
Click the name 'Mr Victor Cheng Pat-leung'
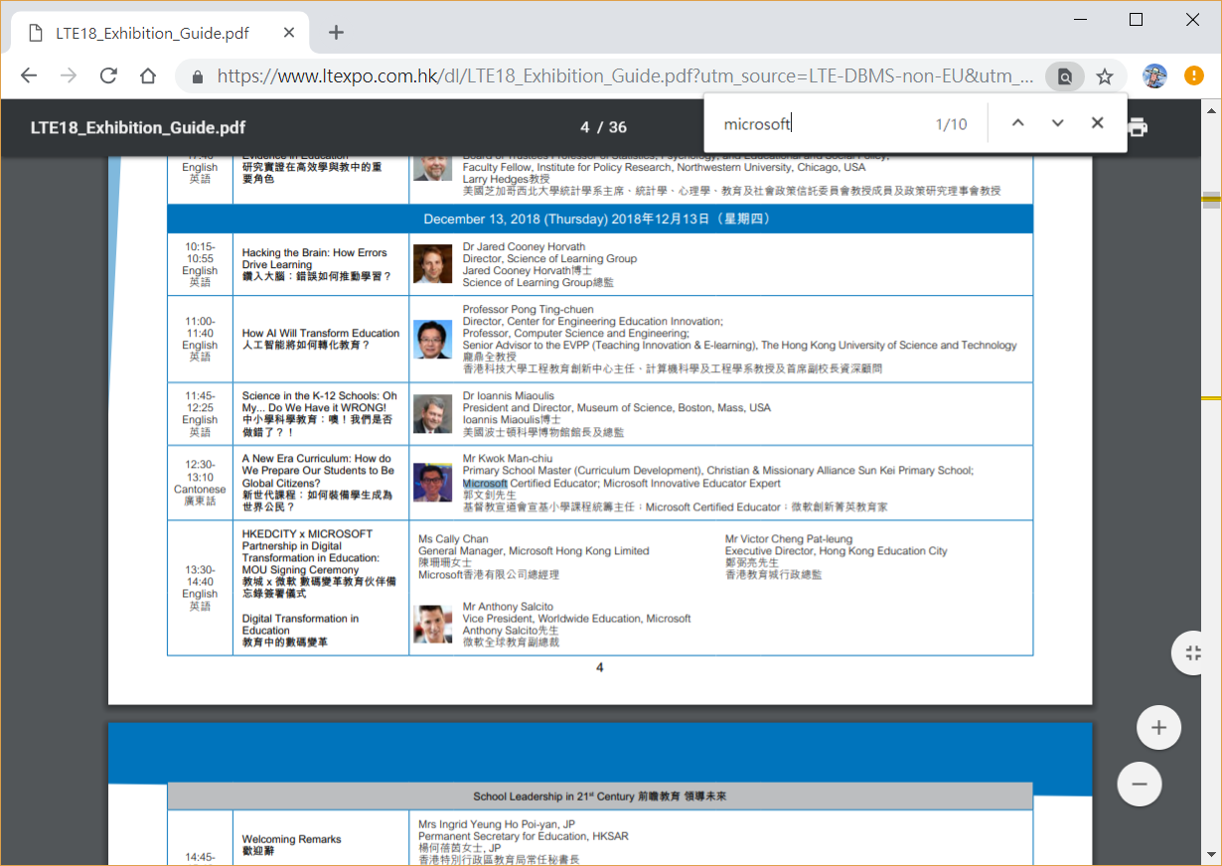coord(791,539)
